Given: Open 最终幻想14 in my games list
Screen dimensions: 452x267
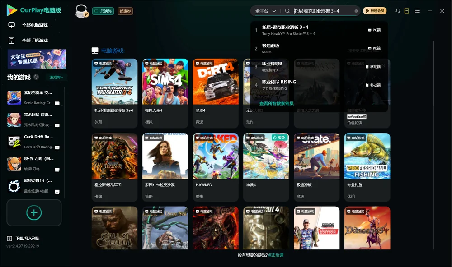Looking at the screenshot, I should click(34, 186).
